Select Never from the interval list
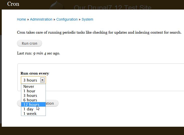184x135 pixels. pyautogui.click(x=29, y=87)
